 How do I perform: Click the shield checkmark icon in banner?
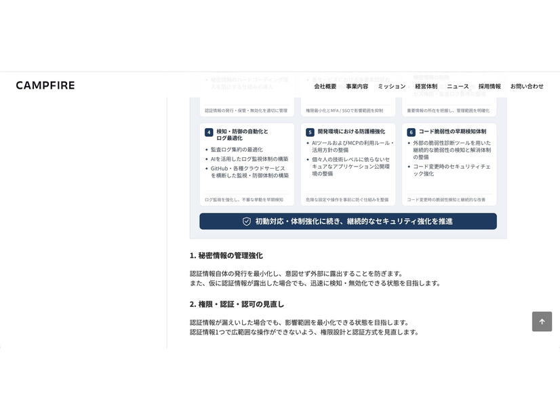coord(247,222)
